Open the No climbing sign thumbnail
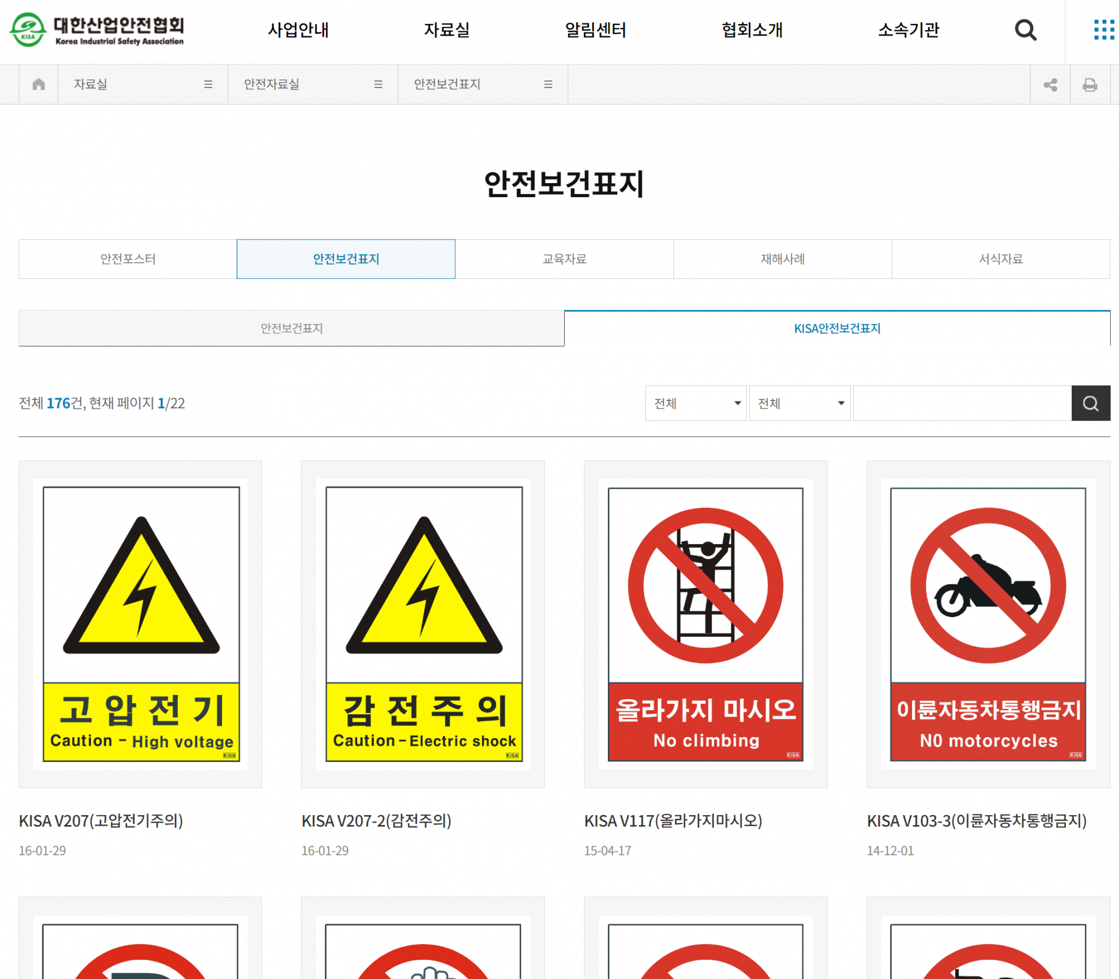Viewport: 1119px width, 979px height. [x=706, y=624]
